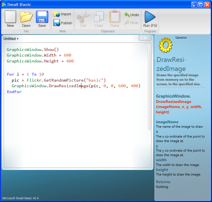Viewport: 212px width, 202px height.
Task: Click DrawResizedImage in the code line
Action: coord(69,86)
